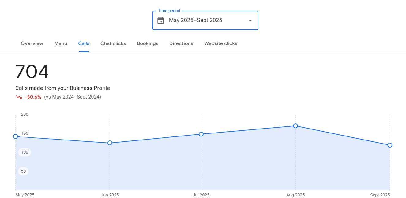Click the May 2025 data point on chart

(x=16, y=136)
